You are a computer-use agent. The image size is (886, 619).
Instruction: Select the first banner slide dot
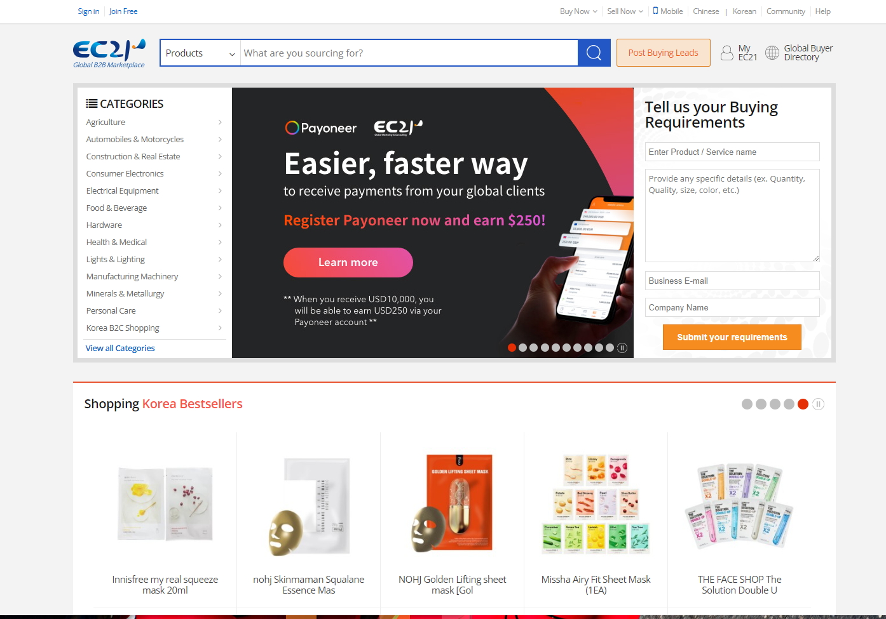pyautogui.click(x=512, y=348)
